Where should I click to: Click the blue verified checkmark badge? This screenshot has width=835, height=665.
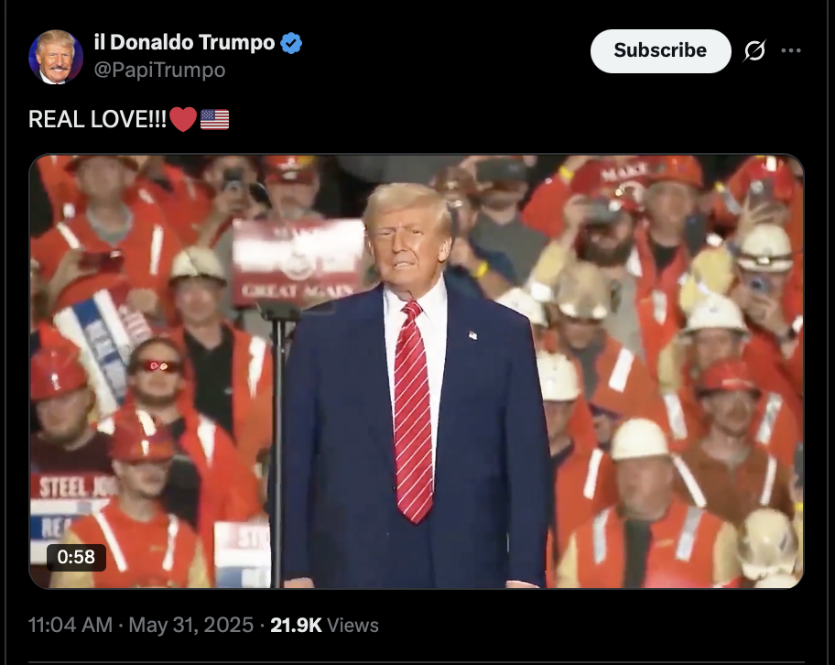click(x=291, y=43)
